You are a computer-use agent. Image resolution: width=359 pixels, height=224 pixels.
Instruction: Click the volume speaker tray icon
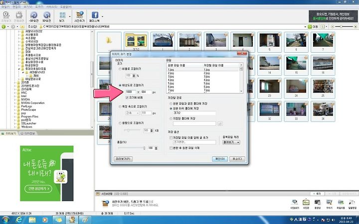pyautogui.click(x=333, y=220)
